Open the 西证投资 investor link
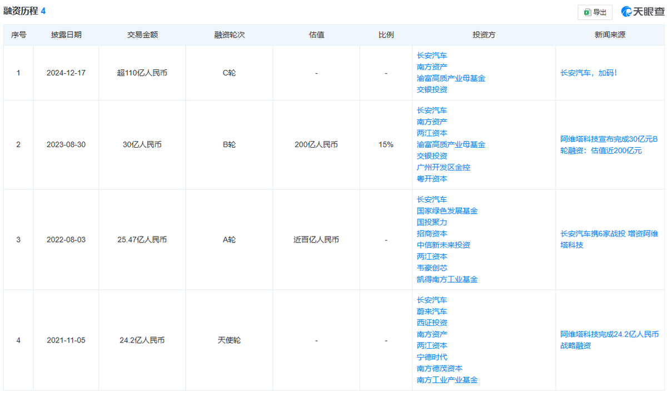This screenshot has width=667, height=397. coord(432,323)
